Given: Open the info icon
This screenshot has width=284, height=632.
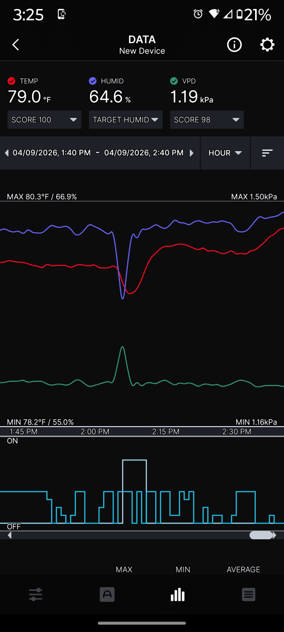Looking at the screenshot, I should click(234, 45).
